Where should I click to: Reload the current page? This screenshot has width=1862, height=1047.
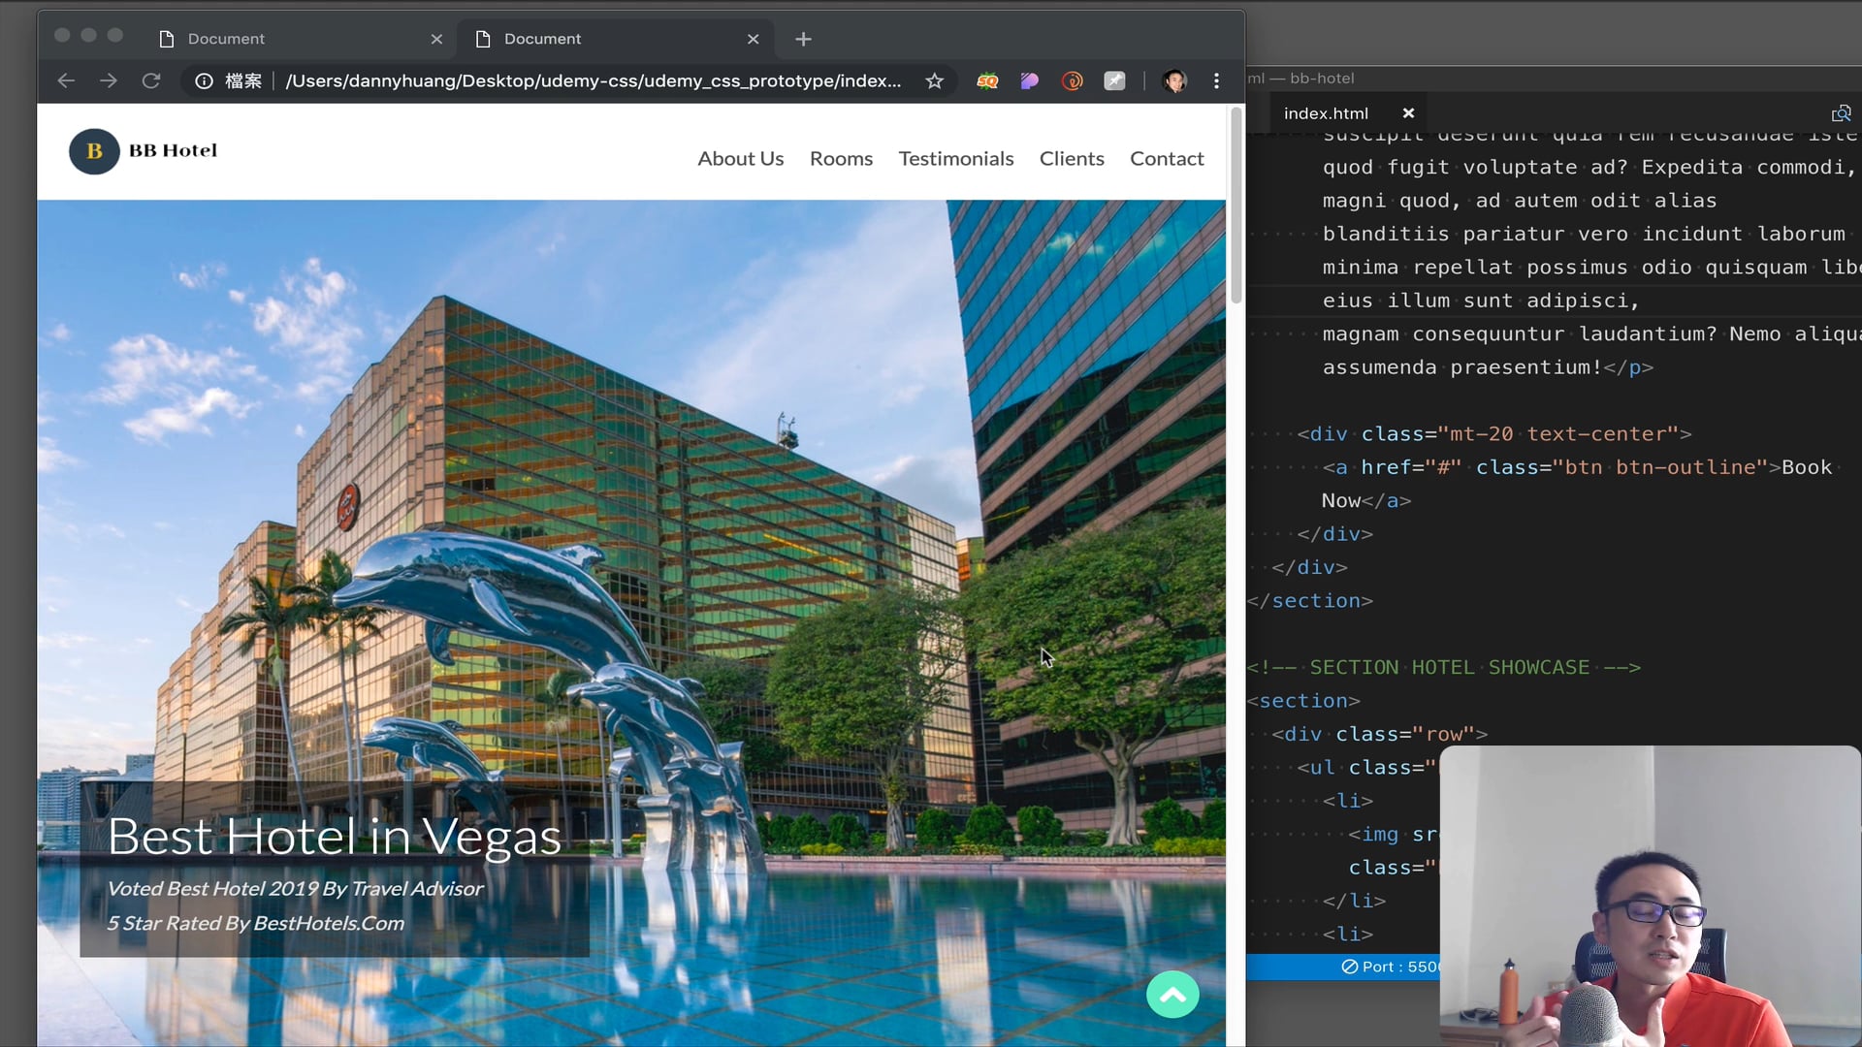coord(151,81)
